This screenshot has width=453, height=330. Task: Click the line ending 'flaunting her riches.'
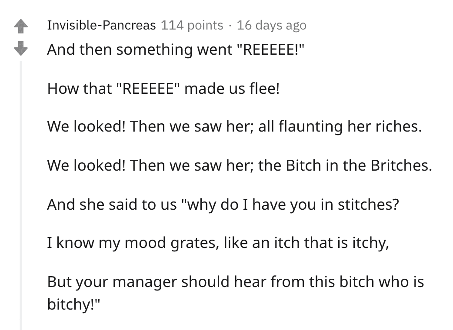click(x=235, y=126)
